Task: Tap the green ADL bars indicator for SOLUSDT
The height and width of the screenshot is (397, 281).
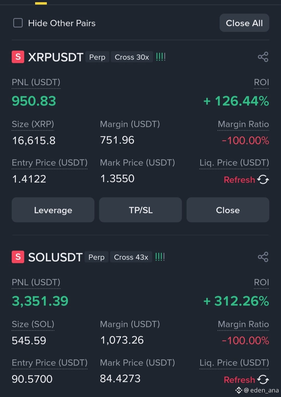Action: pyautogui.click(x=160, y=257)
